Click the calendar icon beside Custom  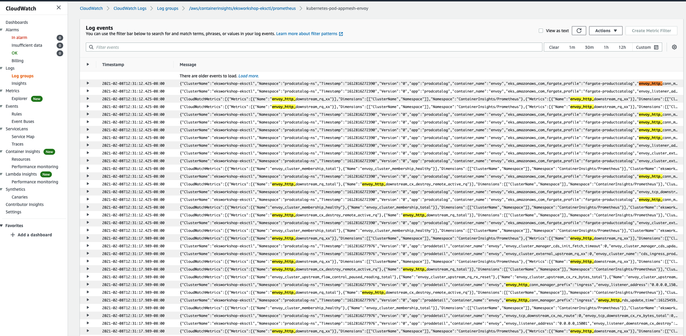point(656,47)
